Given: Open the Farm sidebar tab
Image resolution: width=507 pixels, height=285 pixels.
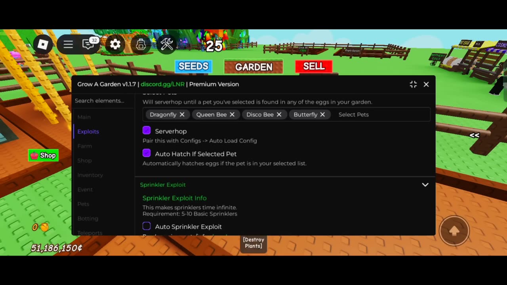Looking at the screenshot, I should (85, 146).
